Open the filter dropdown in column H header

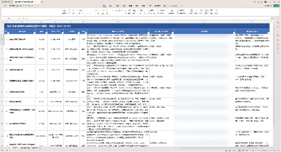pyautogui.click(x=148, y=33)
